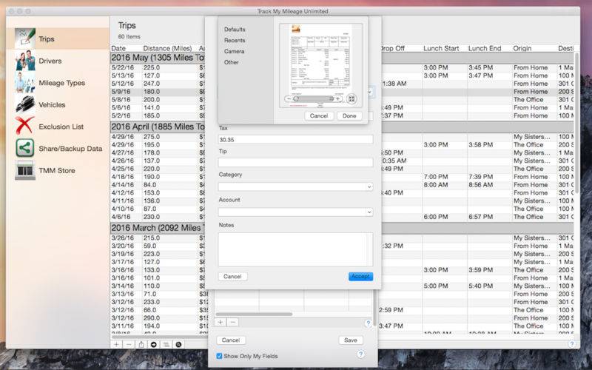The image size is (592, 370).
Task: Click the horizontal scrollbar in the expense table
Action: pyautogui.click(x=254, y=314)
